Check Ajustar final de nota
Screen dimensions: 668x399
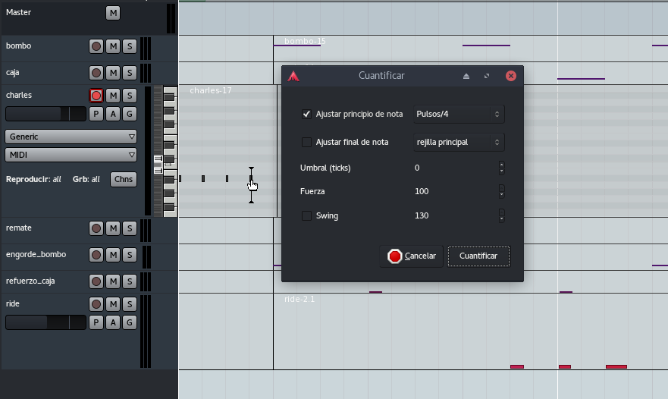[306, 143]
